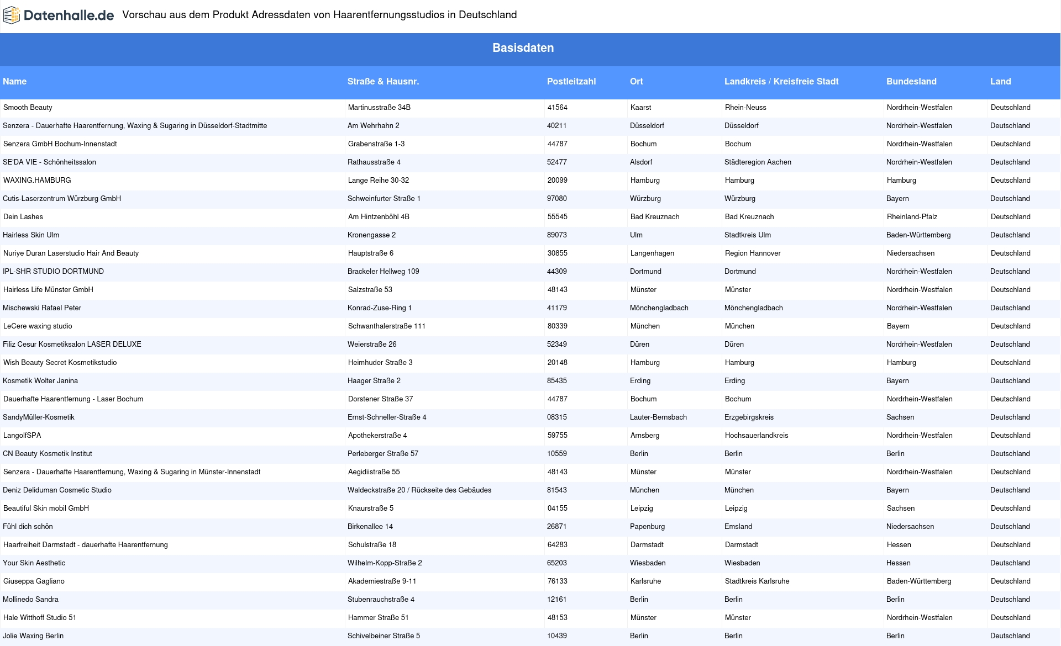Select the Landkreis / Kreisfreie Stadt header

coord(781,82)
